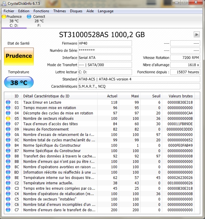Image resolution: width=205 pixels, height=219 pixels.
Task: Open the Aide menu
Action: tap(90, 11)
